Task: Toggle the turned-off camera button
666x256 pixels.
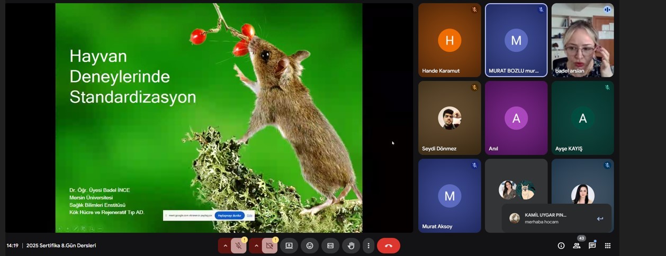Action: point(269,245)
